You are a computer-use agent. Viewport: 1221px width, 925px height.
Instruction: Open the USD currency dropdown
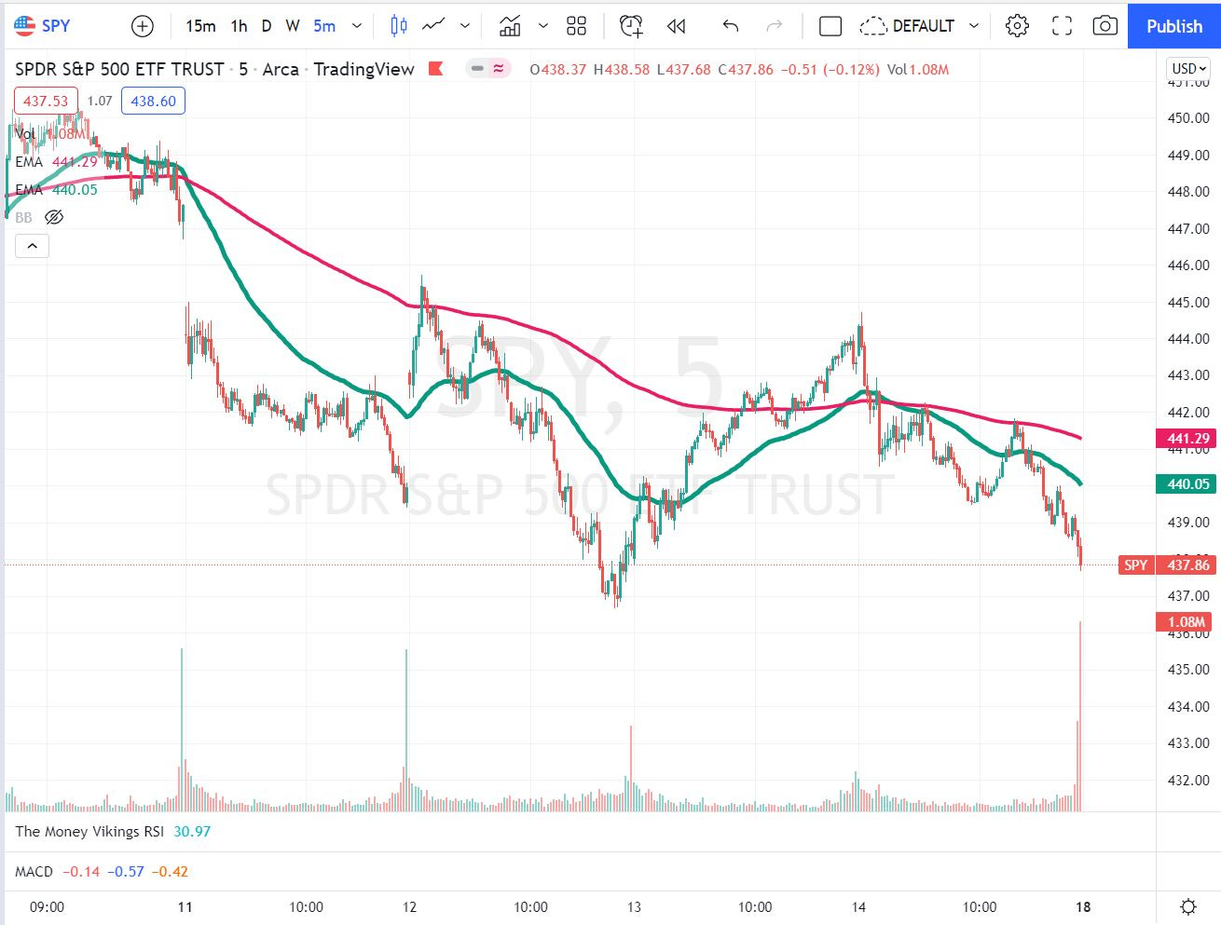(x=1189, y=69)
